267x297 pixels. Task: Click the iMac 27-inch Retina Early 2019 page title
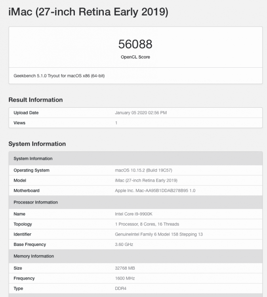[x=88, y=12]
